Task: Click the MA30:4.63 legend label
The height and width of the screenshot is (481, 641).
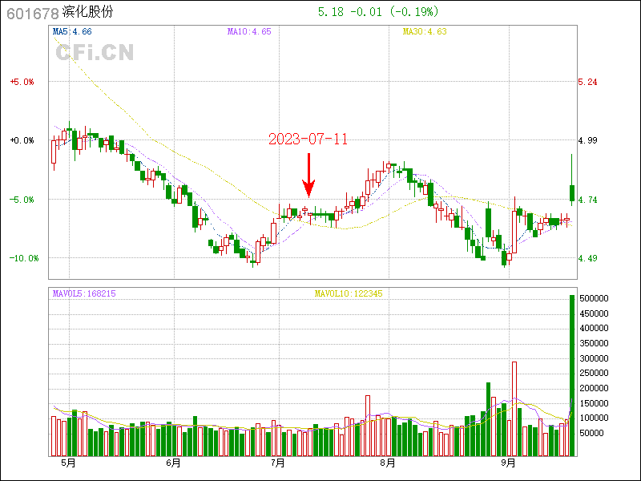Action: 424,31
